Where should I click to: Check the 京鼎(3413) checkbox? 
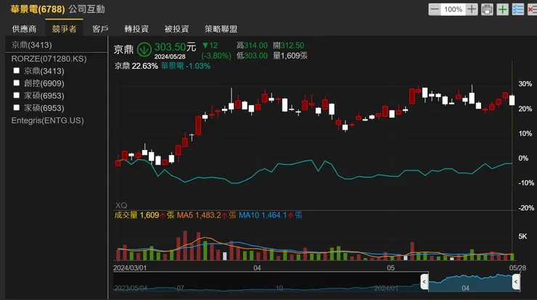[16, 70]
